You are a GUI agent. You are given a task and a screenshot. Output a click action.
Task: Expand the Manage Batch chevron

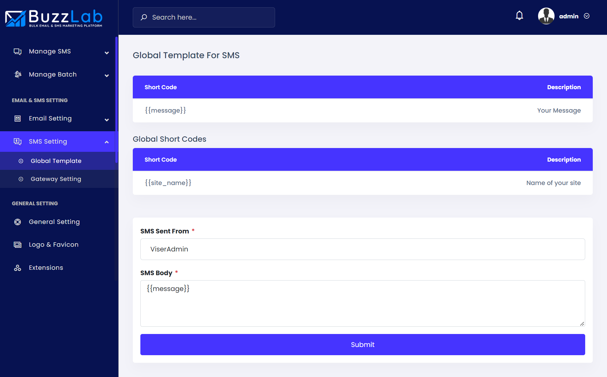107,76
